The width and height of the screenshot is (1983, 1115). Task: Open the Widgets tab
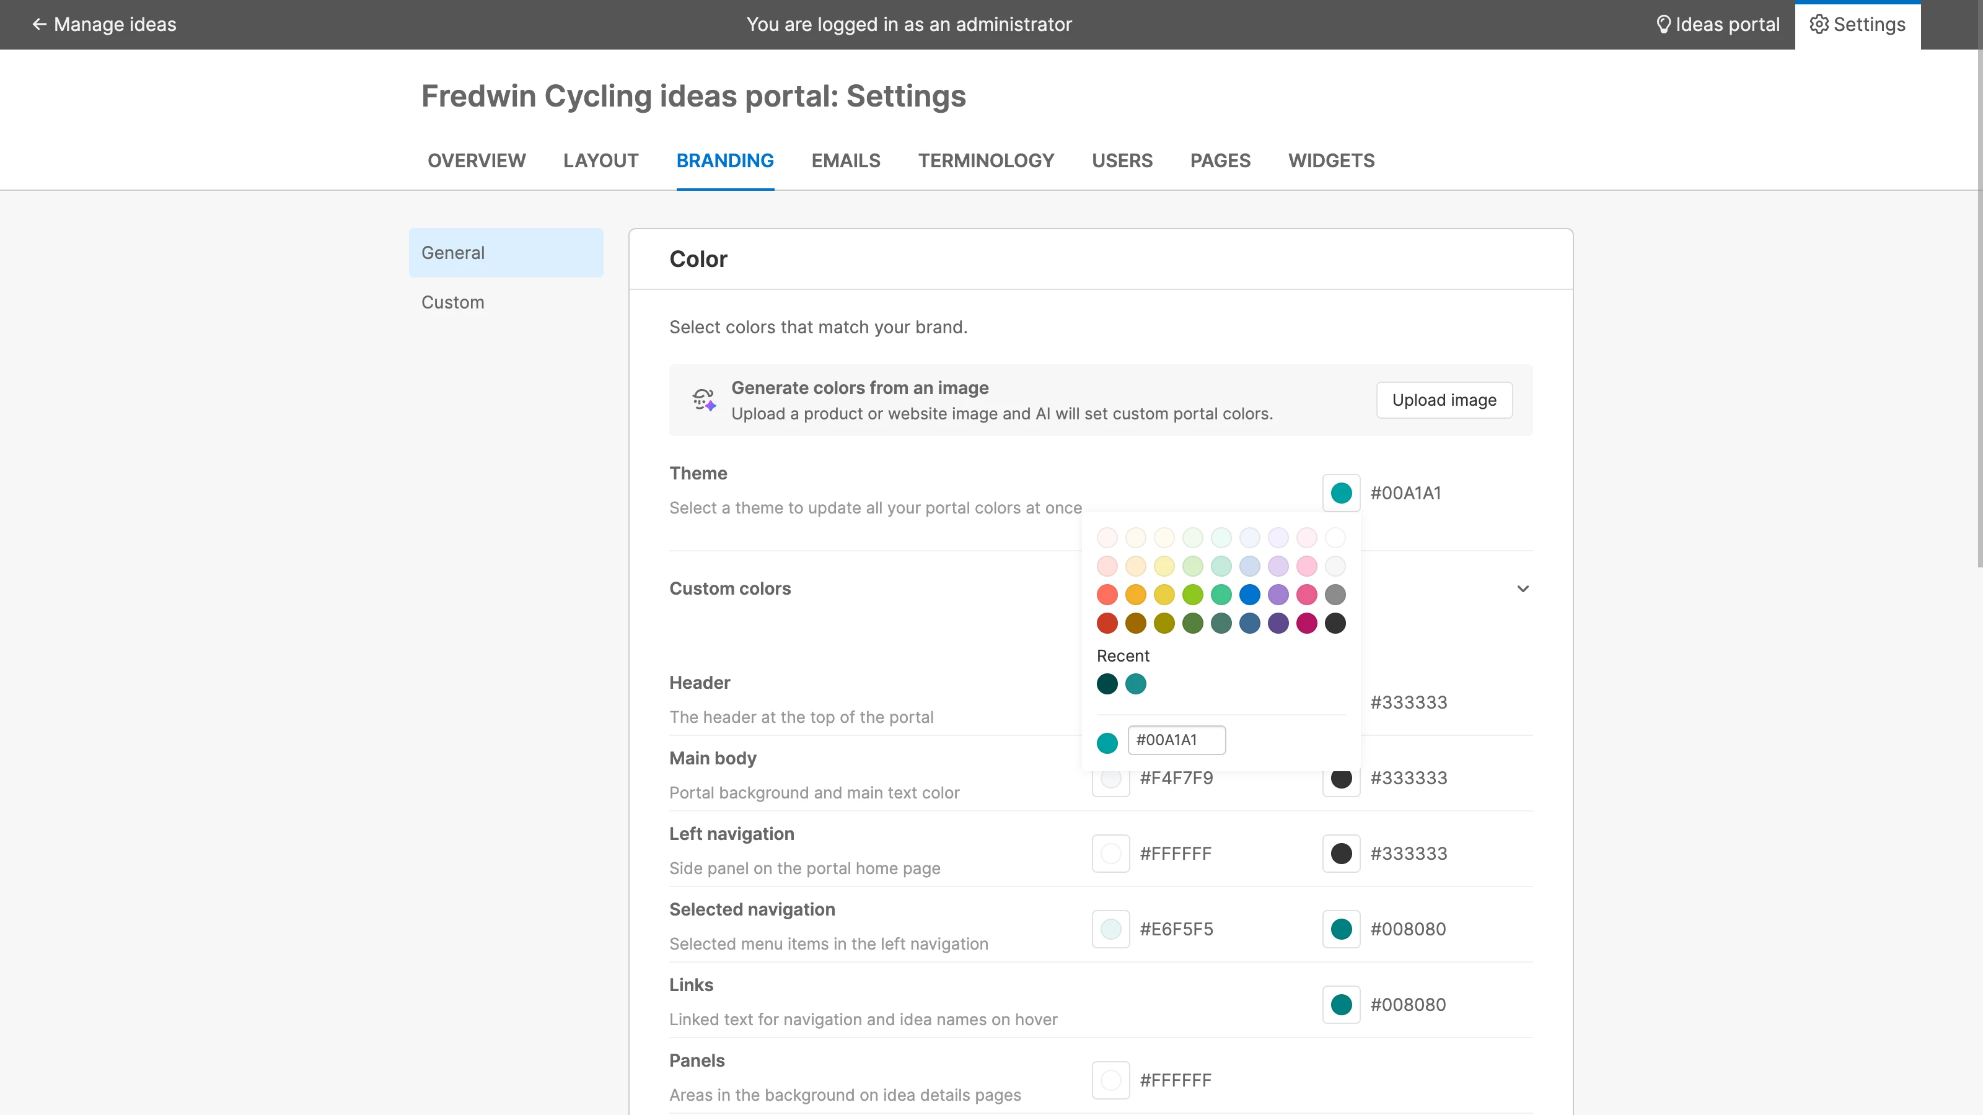pos(1332,161)
